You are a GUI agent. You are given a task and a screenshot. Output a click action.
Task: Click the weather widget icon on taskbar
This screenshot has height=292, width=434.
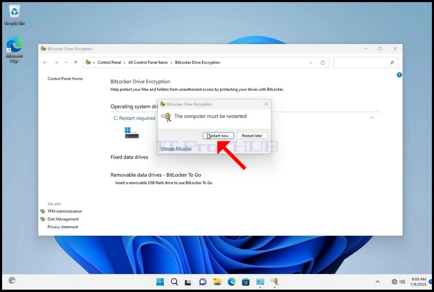coord(12,280)
